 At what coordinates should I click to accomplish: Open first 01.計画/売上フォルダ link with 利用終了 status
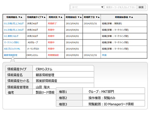[14, 24]
